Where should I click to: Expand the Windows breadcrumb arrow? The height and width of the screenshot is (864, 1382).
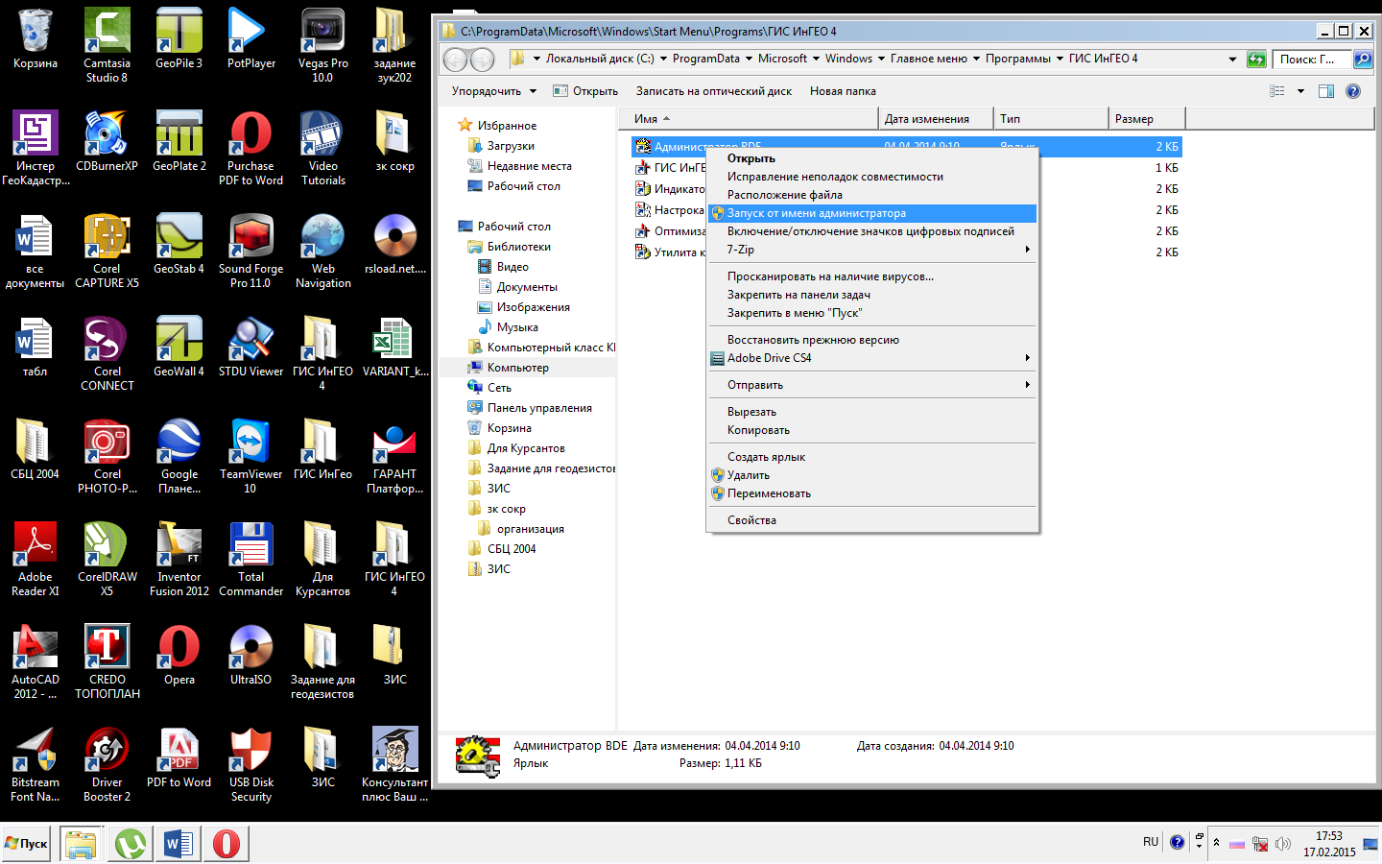coord(881,59)
